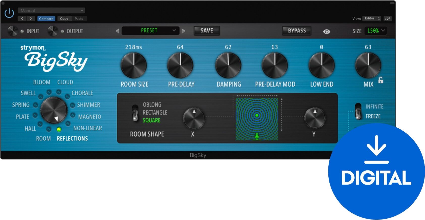Click the DIGITAL download badge
425x220 pixels.
(x=376, y=171)
